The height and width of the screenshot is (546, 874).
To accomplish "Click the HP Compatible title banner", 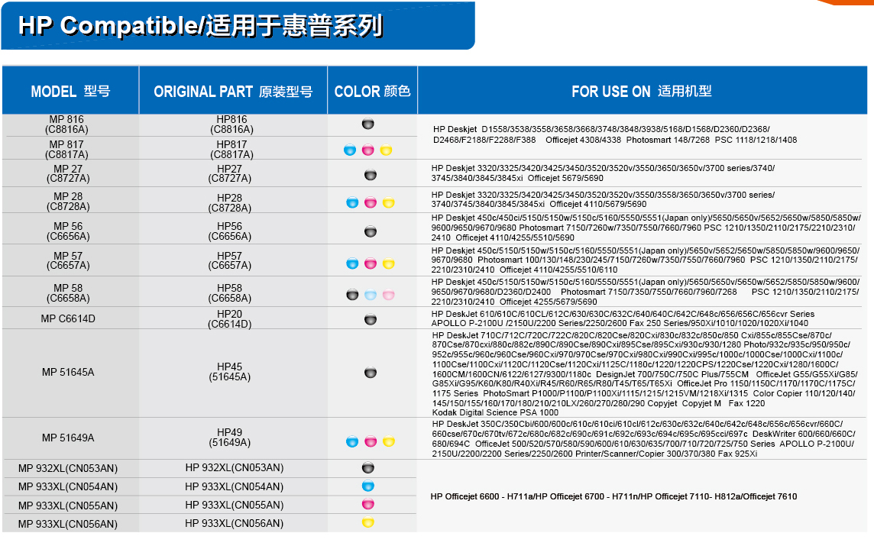I will [x=201, y=26].
